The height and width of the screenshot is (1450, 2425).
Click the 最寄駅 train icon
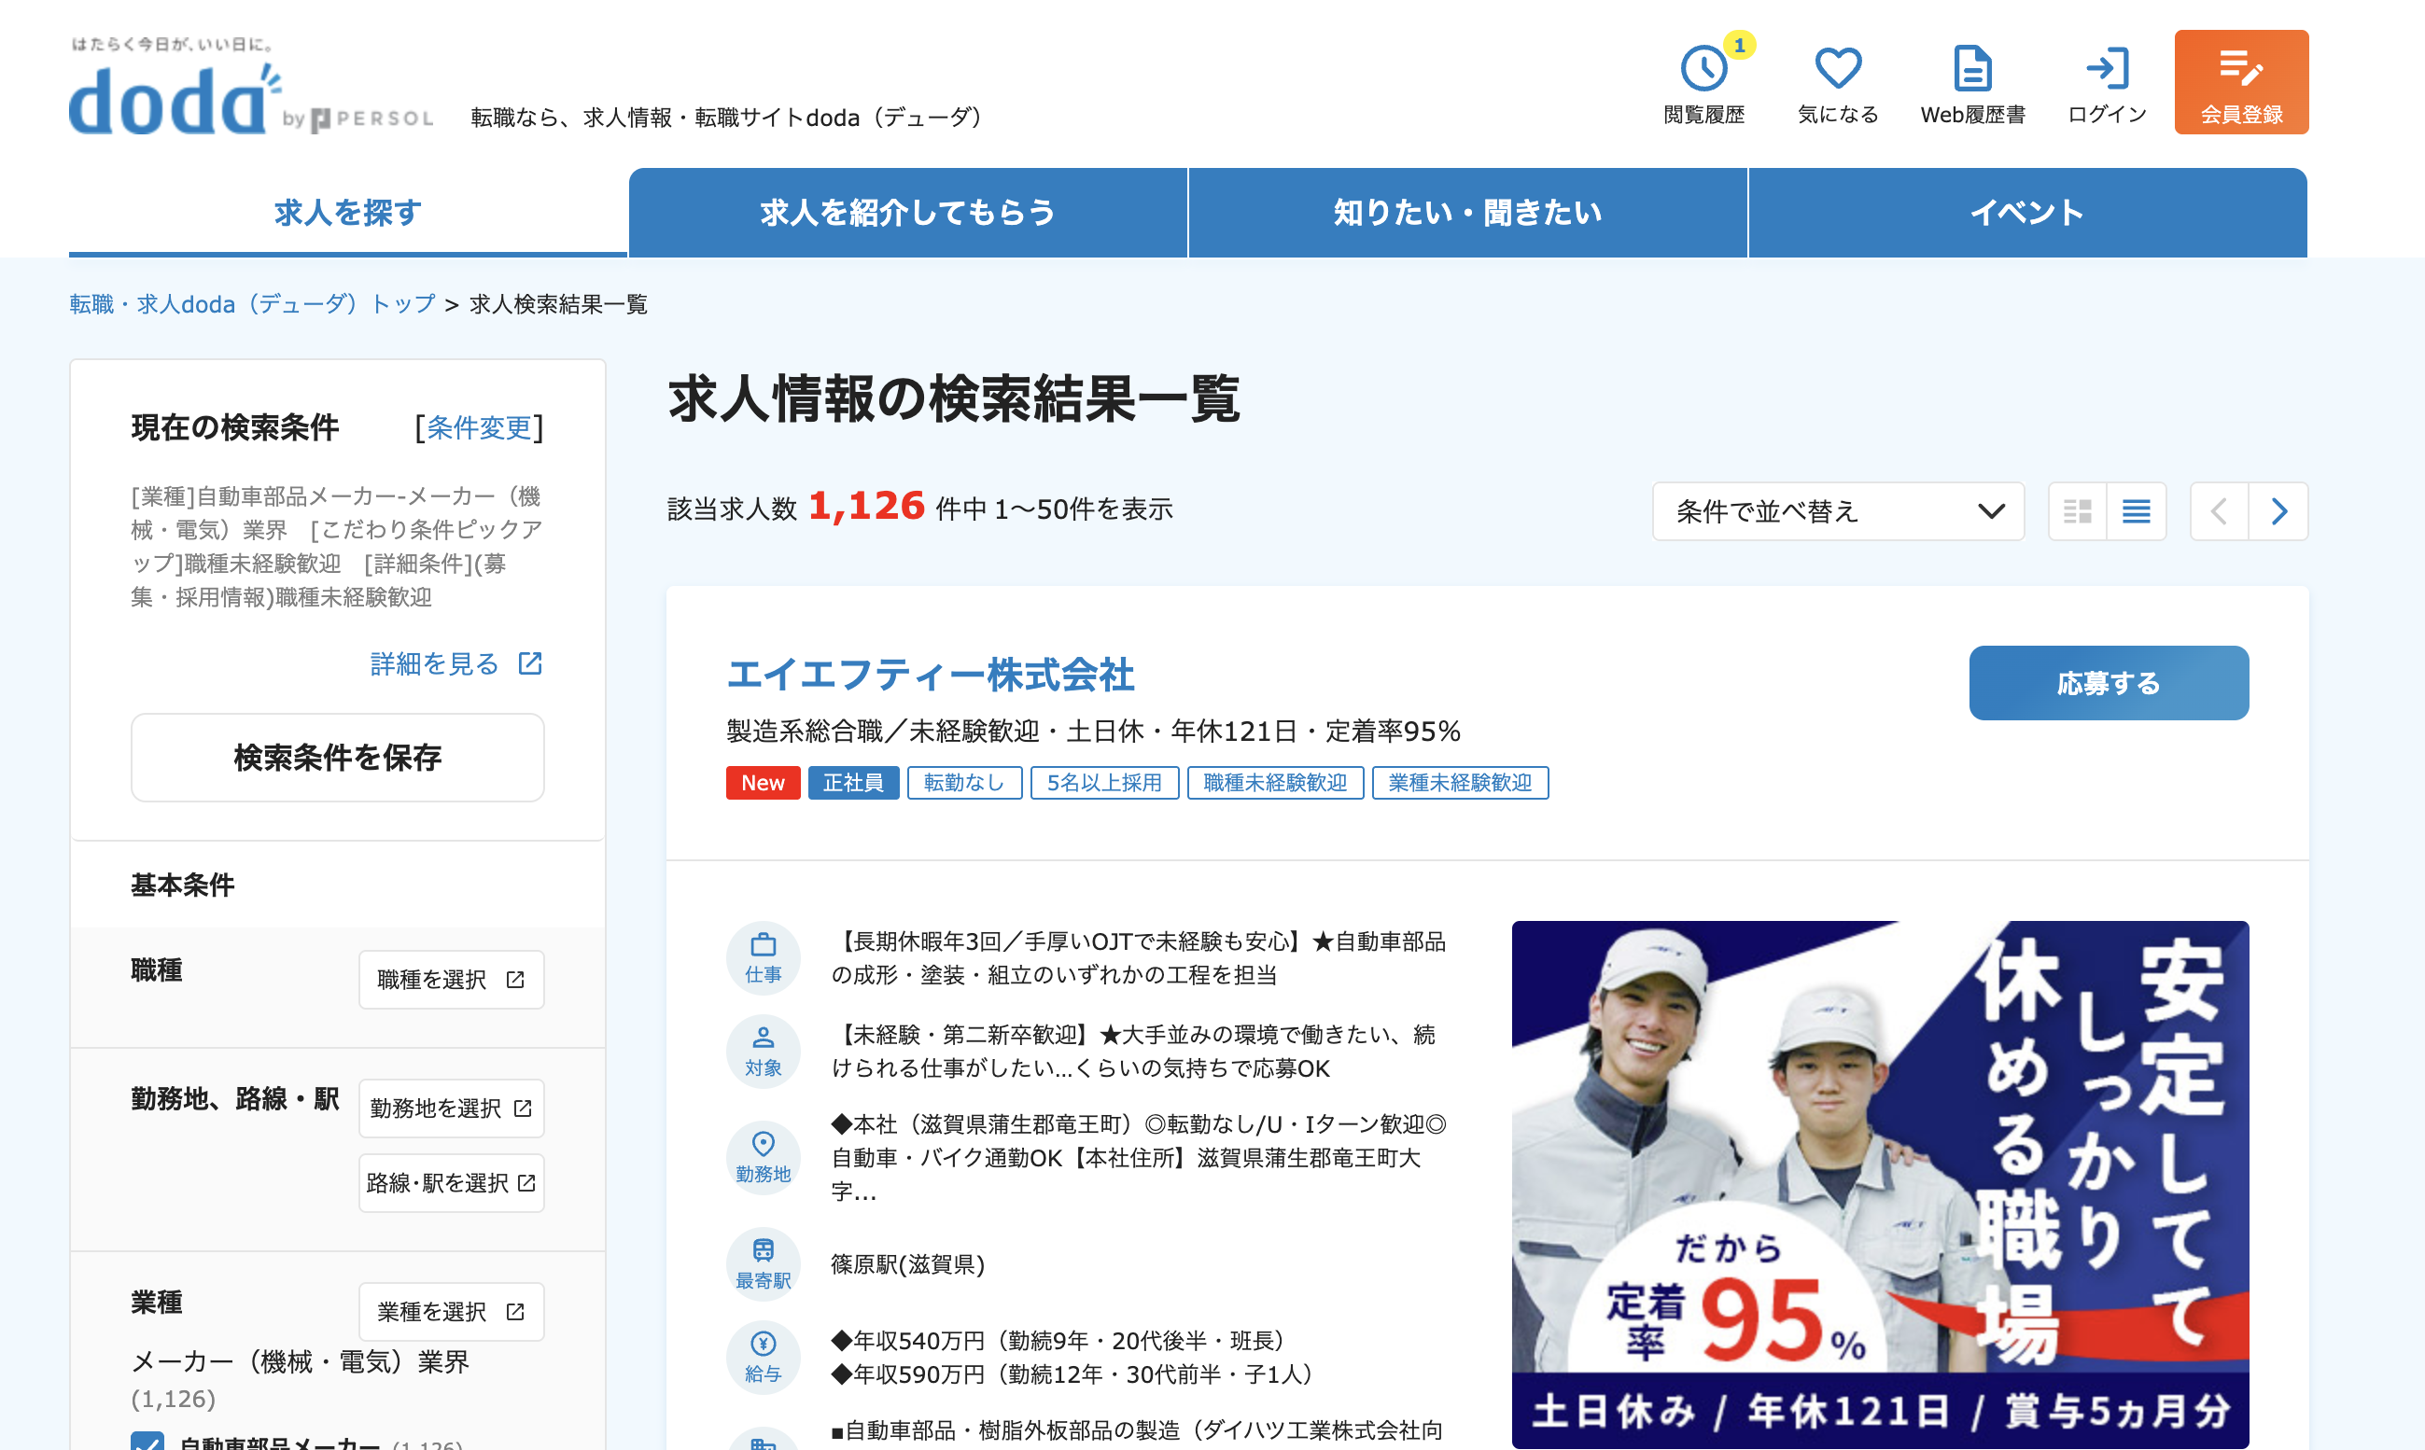(x=763, y=1264)
